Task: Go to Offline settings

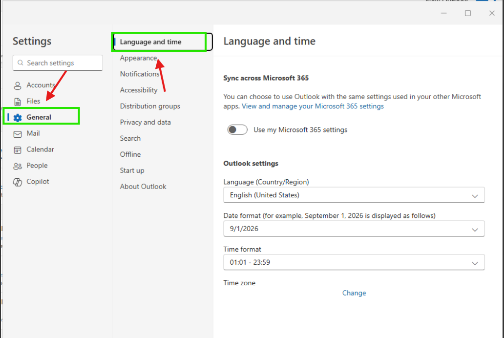Action: 130,154
